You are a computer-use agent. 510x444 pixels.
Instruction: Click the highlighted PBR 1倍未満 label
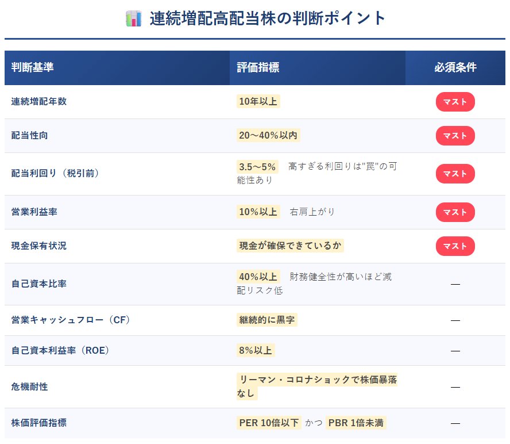(356, 423)
